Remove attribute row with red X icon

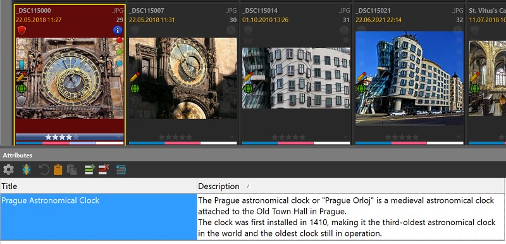(104, 169)
